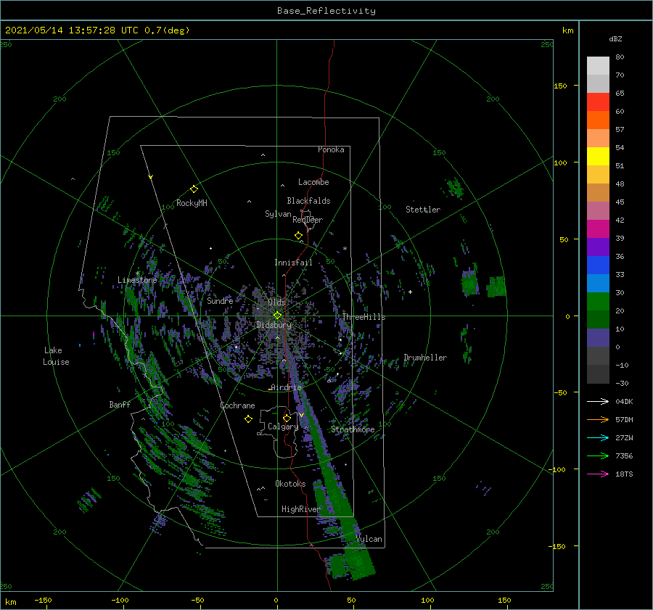Click the Sundre label
Image resolution: width=653 pixels, height=610 pixels.
pyautogui.click(x=220, y=300)
